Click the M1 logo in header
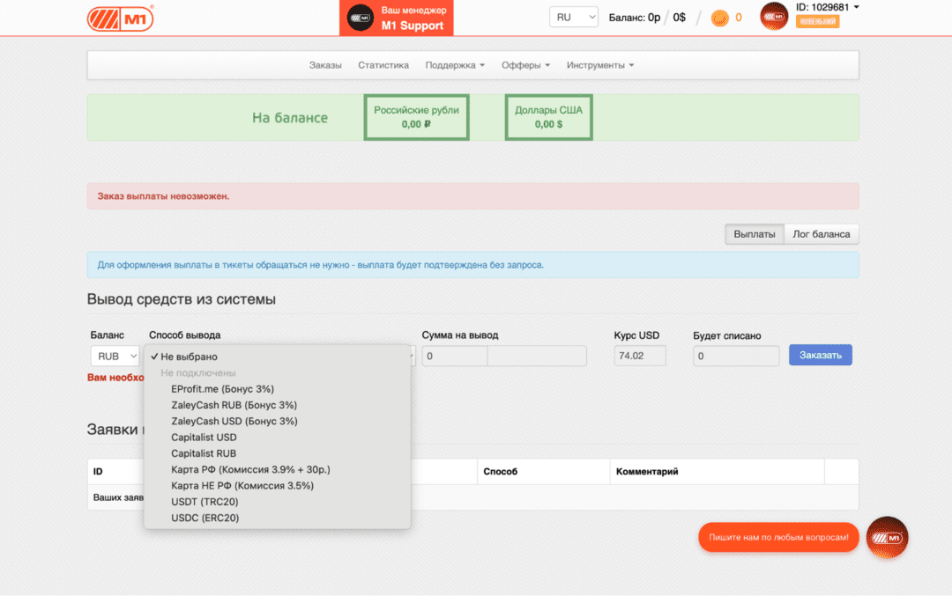952x596 pixels. [120, 18]
